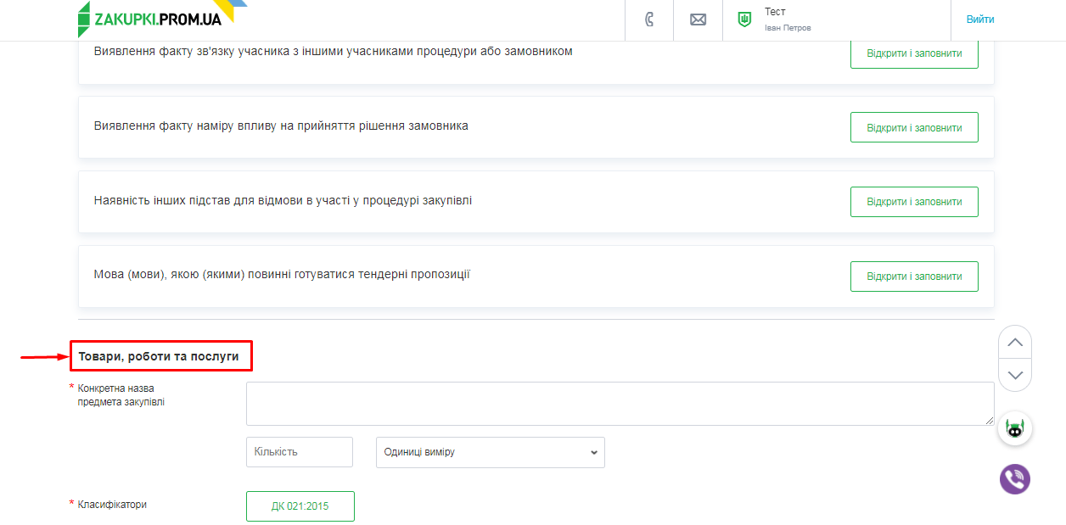Open the green robot chat assistant
Image resolution: width=1066 pixels, height=525 pixels.
1015,429
